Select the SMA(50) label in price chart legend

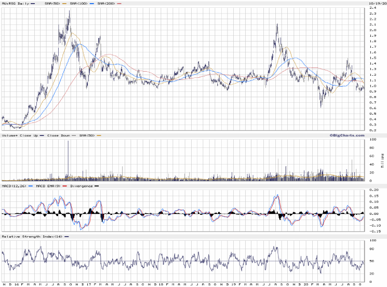[x=52, y=4]
